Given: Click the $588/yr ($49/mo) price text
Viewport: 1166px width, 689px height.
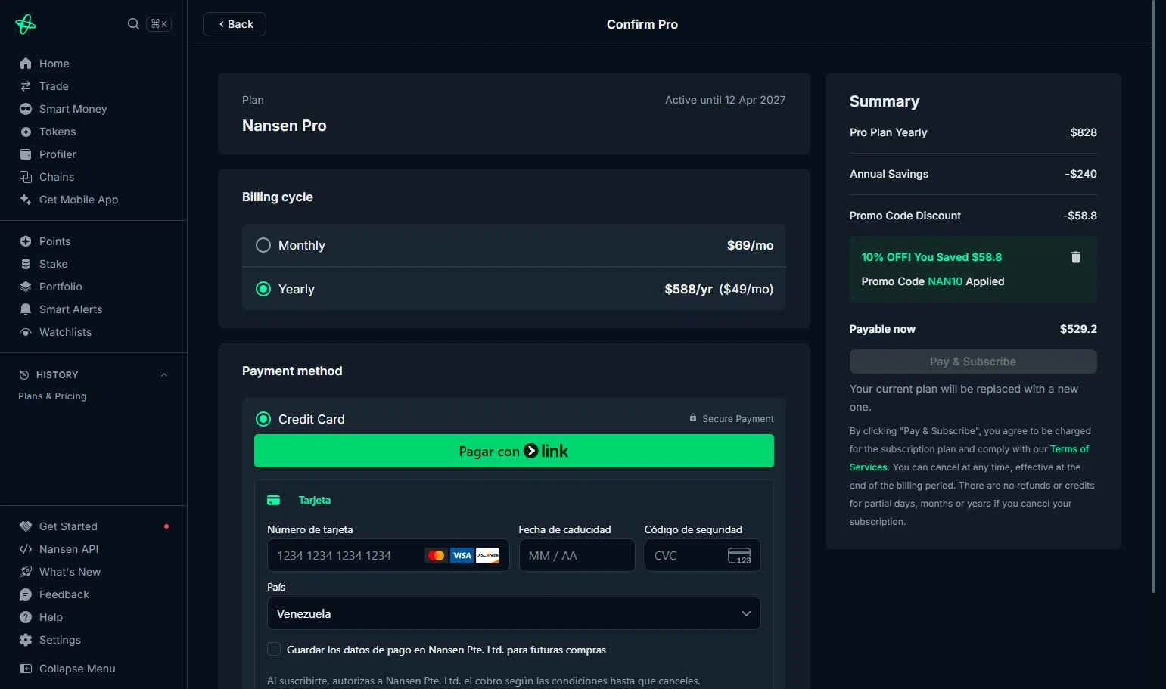Looking at the screenshot, I should click(719, 289).
